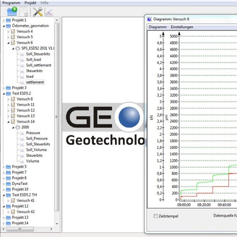Click the chart icon next to load

pyautogui.click(x=22, y=77)
